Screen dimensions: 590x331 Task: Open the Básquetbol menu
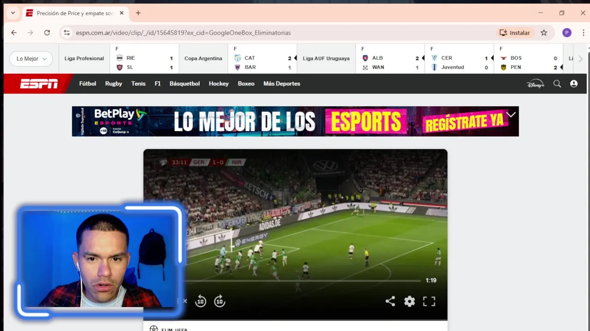[x=184, y=84]
